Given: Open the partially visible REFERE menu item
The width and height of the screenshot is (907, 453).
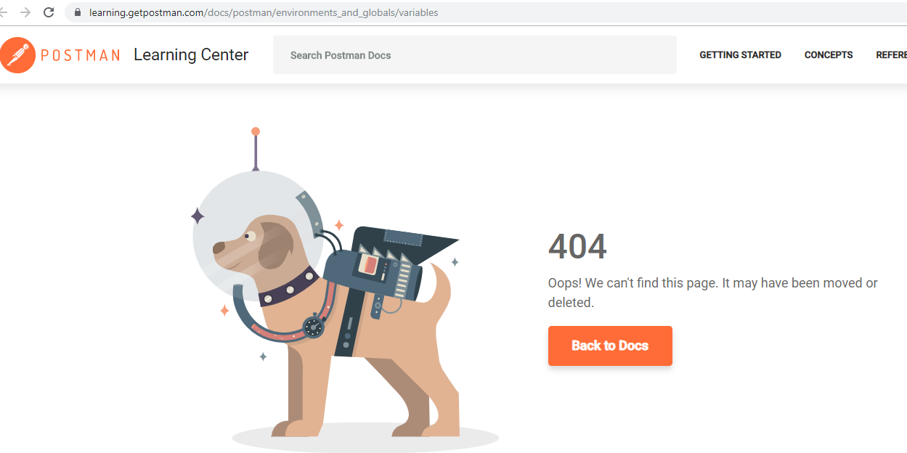Looking at the screenshot, I should pos(891,55).
